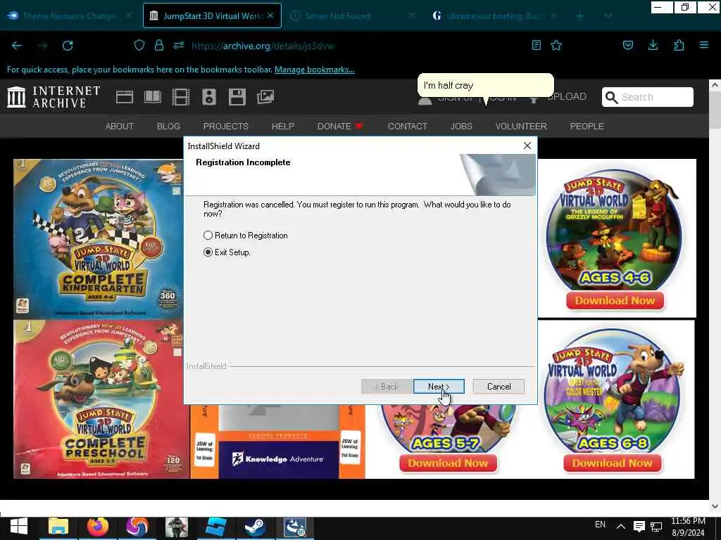The height and width of the screenshot is (540, 721).
Task: Open Steam from the taskbar
Action: tap(255, 527)
